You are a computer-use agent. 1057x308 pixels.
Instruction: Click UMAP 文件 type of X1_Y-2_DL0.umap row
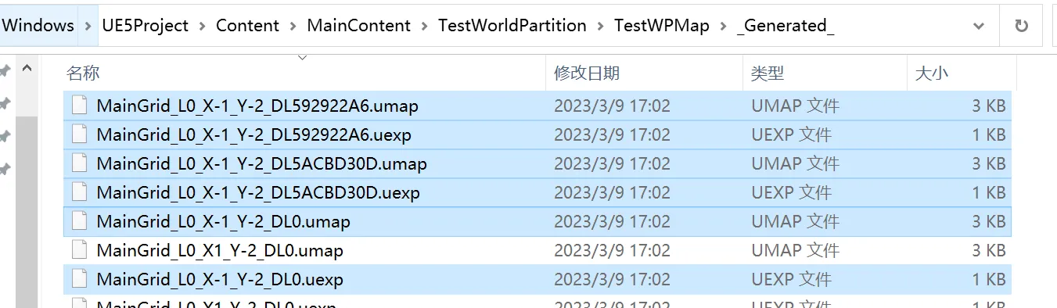pyautogui.click(x=795, y=250)
